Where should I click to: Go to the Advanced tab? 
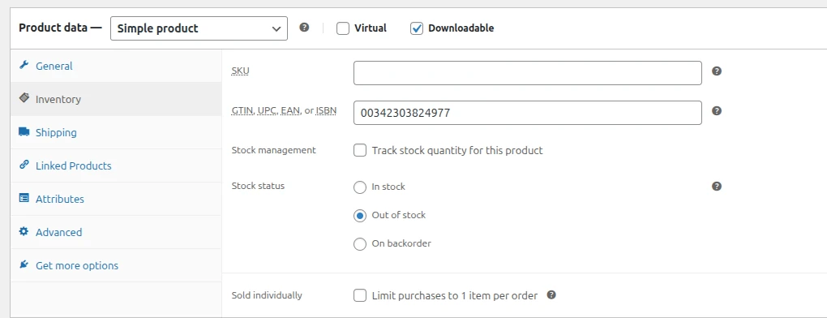coord(116,232)
